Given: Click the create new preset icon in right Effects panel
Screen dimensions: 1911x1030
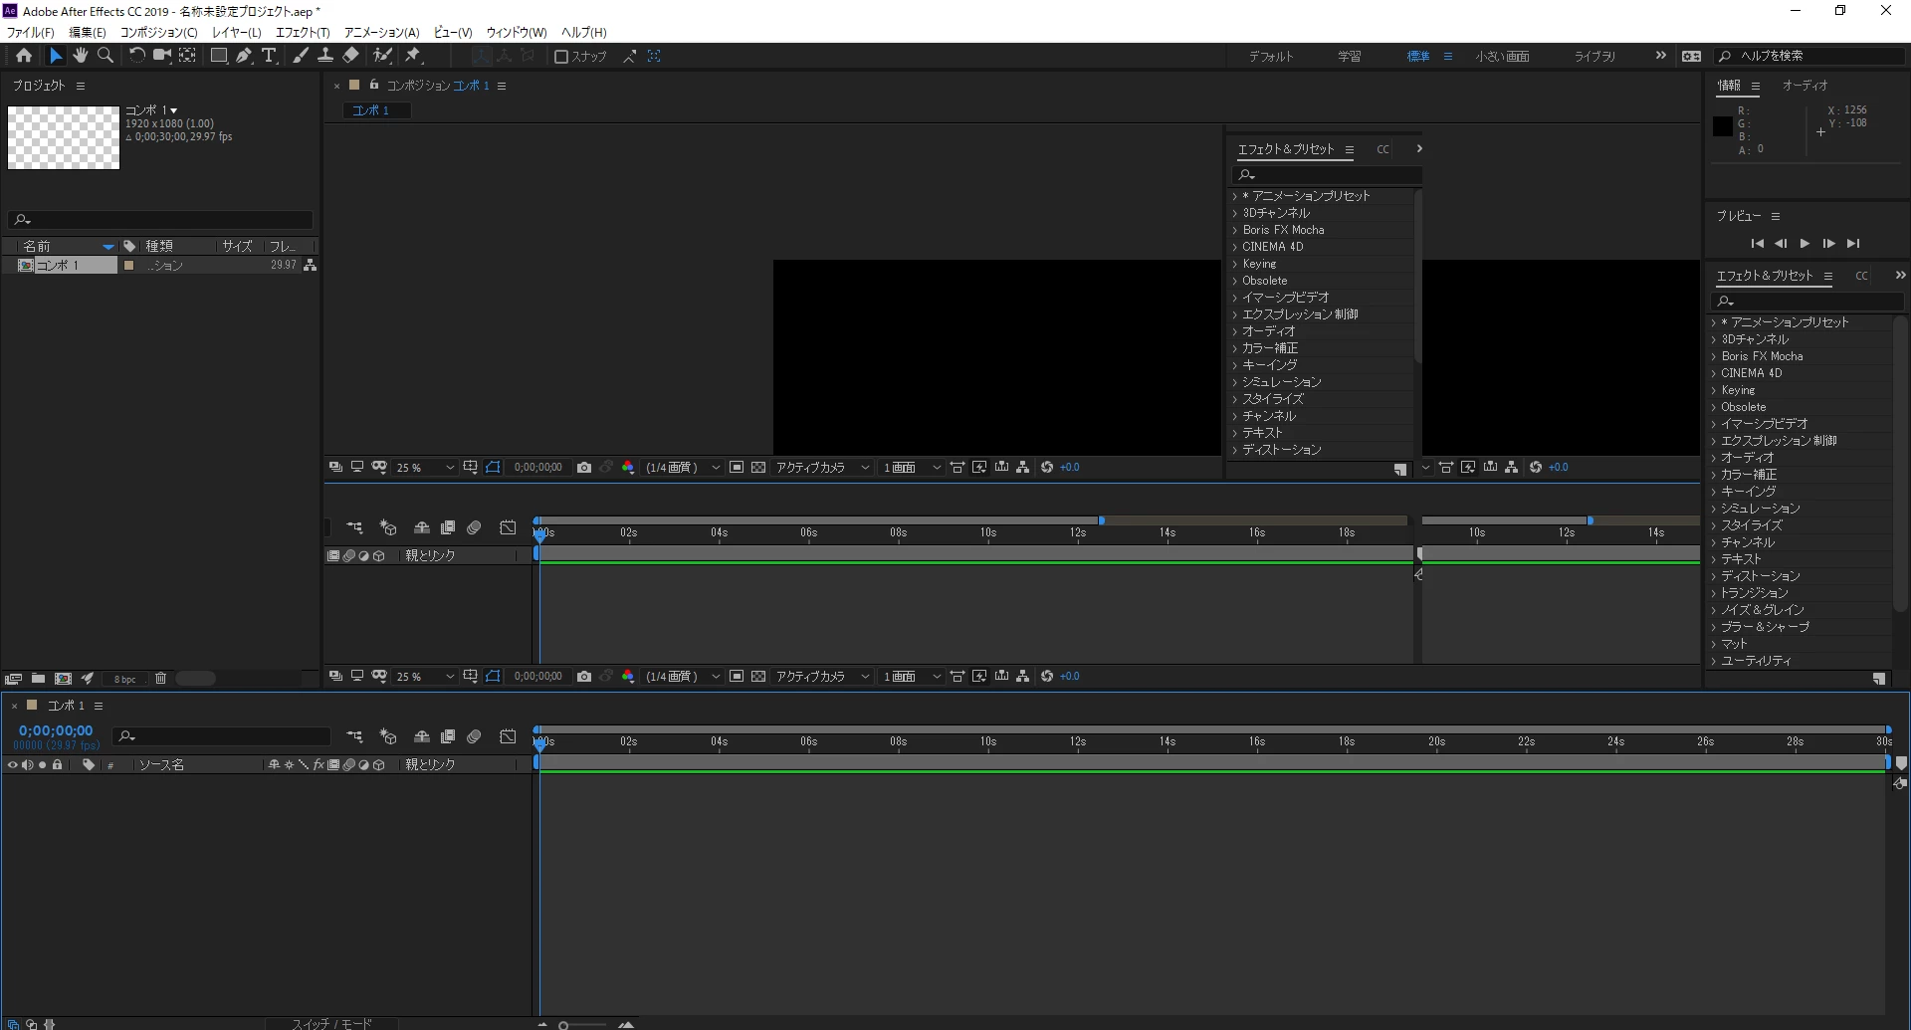Looking at the screenshot, I should coord(1879,679).
